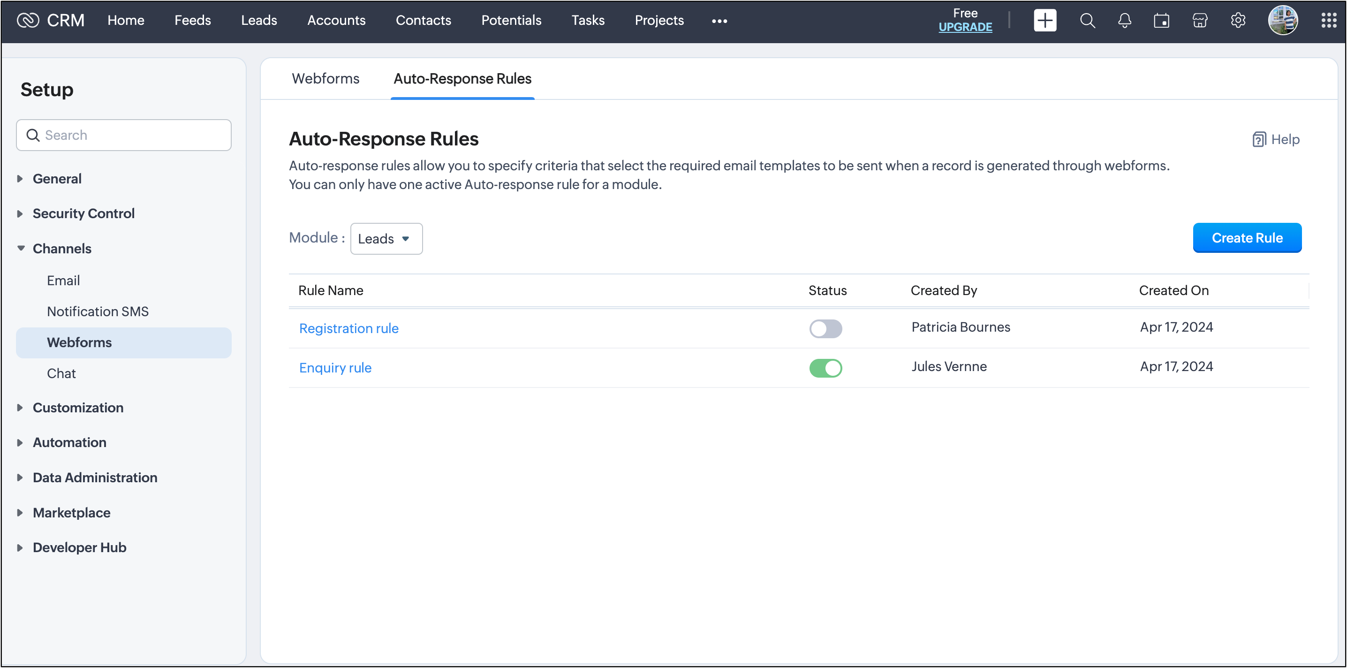Open the Leads module dropdown
This screenshot has height=668, width=1347.
coord(386,239)
